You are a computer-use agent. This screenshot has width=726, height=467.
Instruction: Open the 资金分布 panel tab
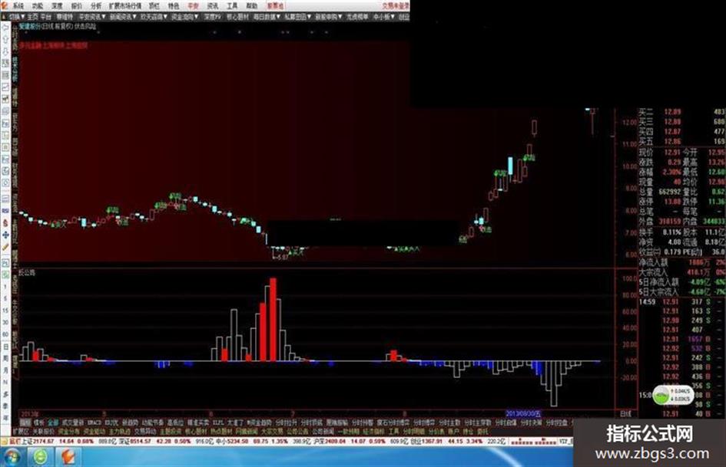68,432
